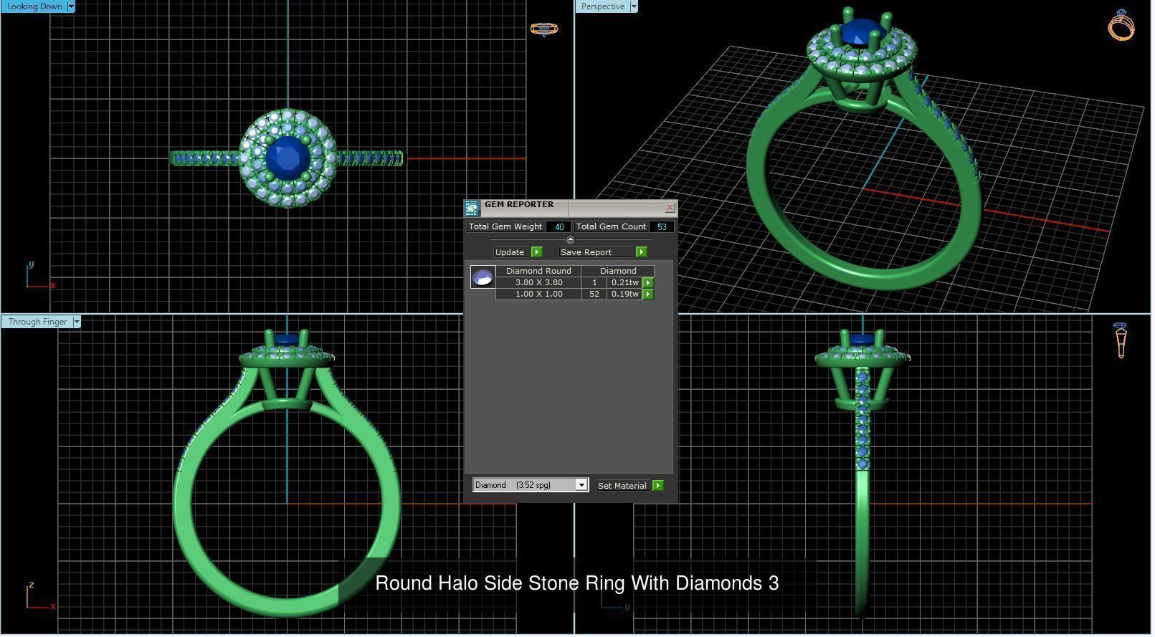Click the perspective ring orientation icon
1155x637 pixels.
pyautogui.click(x=1121, y=25)
